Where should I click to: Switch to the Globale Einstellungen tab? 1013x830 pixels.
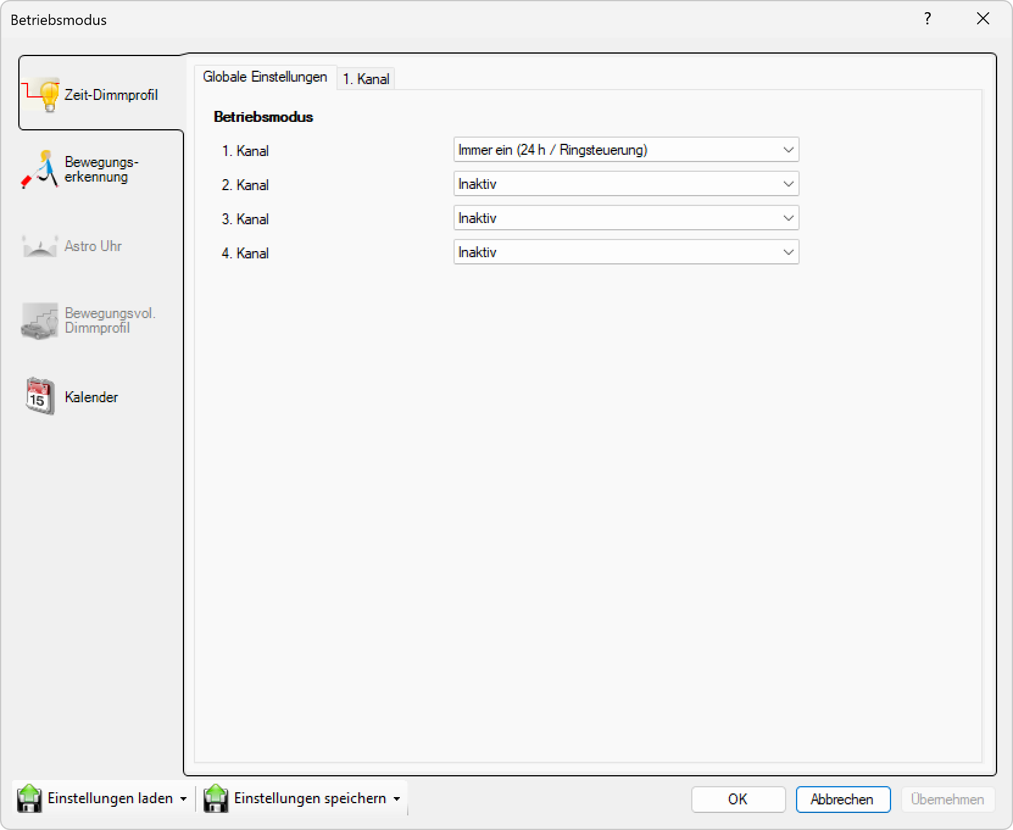pyautogui.click(x=265, y=77)
